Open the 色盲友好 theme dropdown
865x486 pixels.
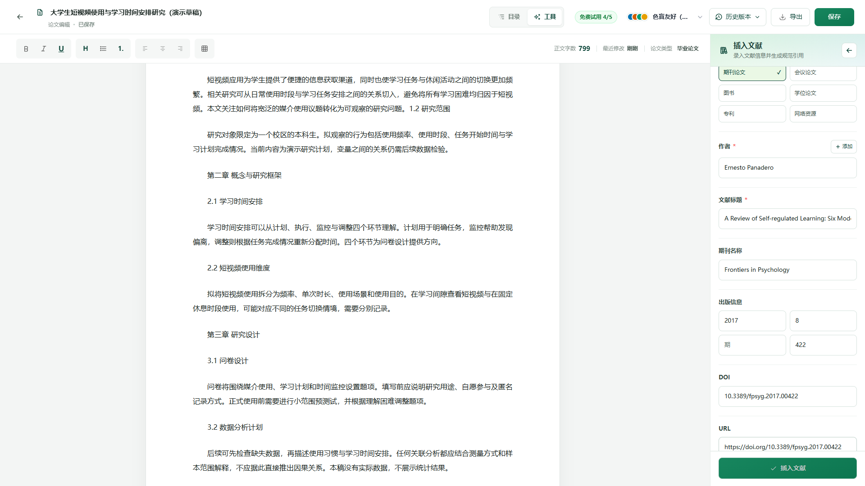point(665,17)
